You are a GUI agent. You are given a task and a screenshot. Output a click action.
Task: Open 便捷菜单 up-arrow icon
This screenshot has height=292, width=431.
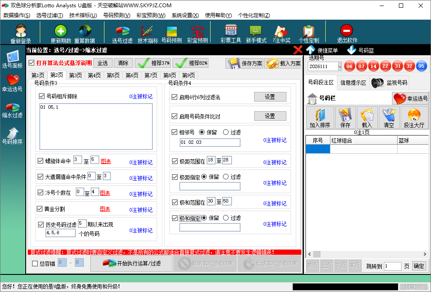[x=321, y=50]
